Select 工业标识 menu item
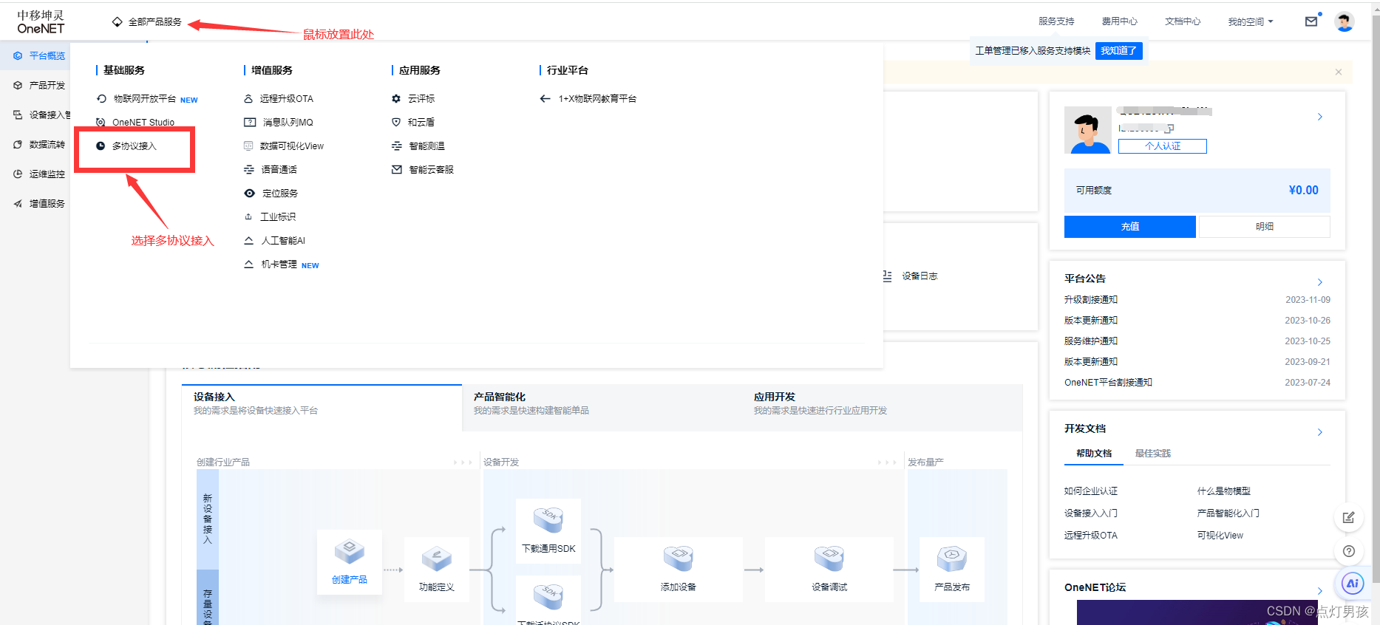Image resolution: width=1380 pixels, height=625 pixels. (271, 217)
